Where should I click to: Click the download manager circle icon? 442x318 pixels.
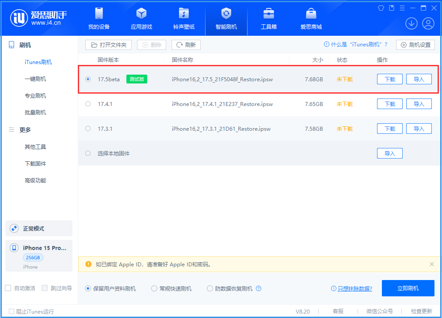[x=412, y=23]
